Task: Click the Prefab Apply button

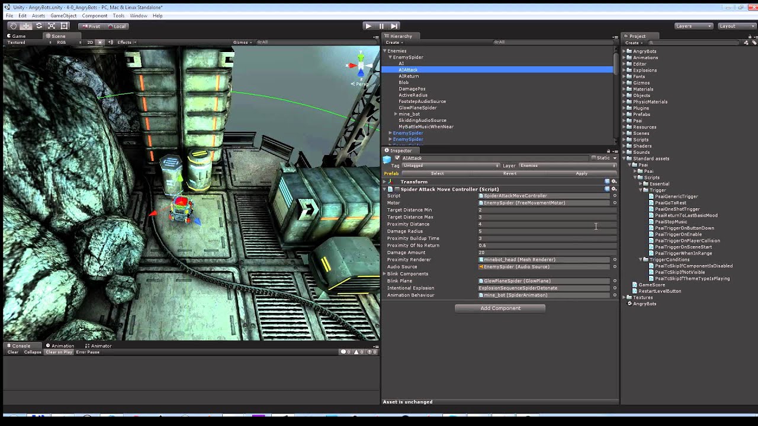Action: [x=582, y=173]
